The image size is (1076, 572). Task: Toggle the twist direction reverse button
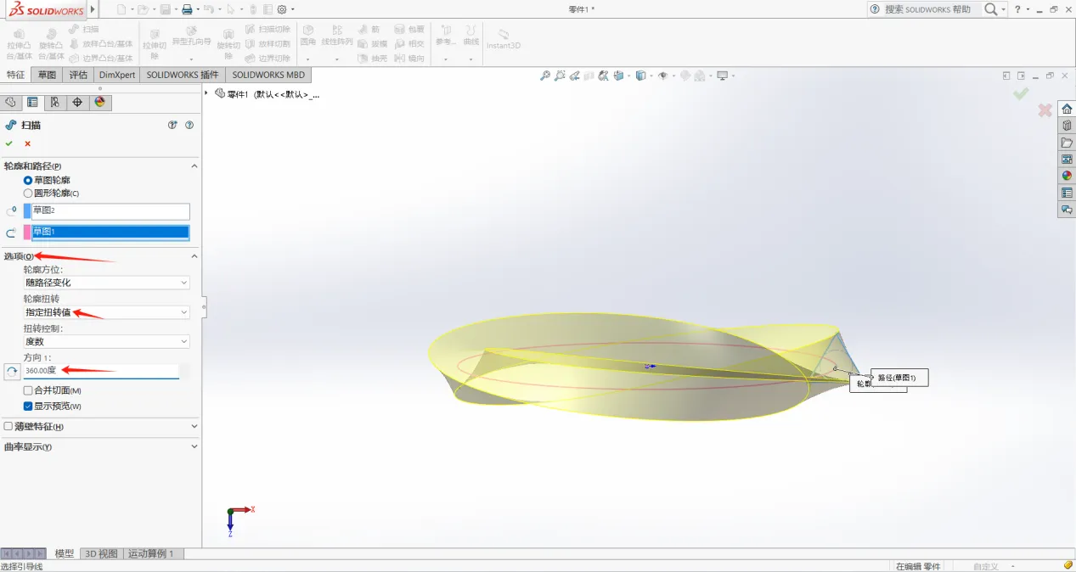(12, 372)
